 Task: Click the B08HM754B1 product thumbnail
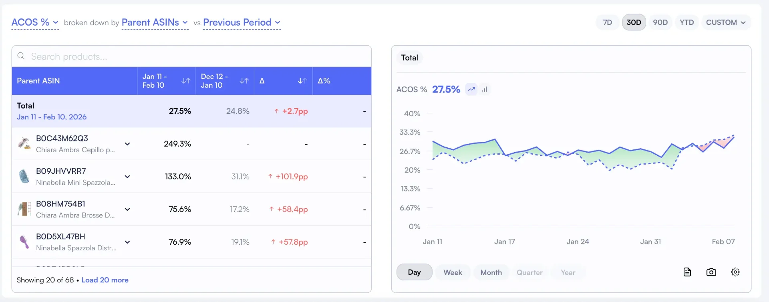tap(24, 209)
